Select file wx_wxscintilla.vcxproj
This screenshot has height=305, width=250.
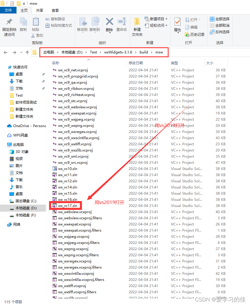point(76,274)
